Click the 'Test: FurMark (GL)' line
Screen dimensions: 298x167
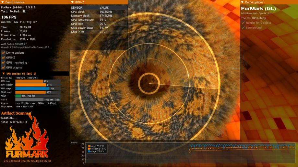click(x=14, y=11)
